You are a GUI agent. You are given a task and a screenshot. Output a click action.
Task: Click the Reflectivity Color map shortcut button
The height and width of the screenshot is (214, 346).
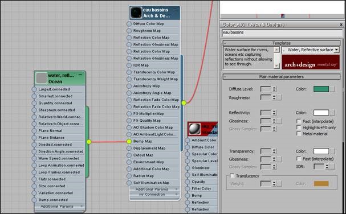click(x=332, y=113)
